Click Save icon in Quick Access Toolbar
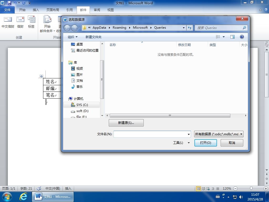Viewport: 269px width, 202px height. click(x=9, y=3)
